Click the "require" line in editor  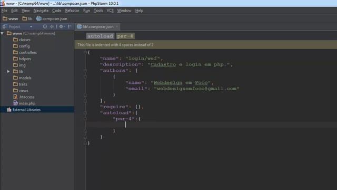[122, 107]
